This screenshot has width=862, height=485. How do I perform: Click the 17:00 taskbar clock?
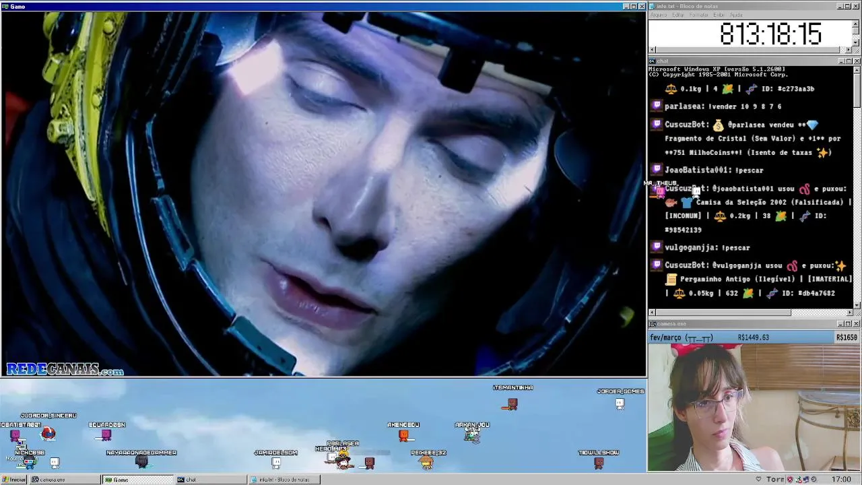841,480
